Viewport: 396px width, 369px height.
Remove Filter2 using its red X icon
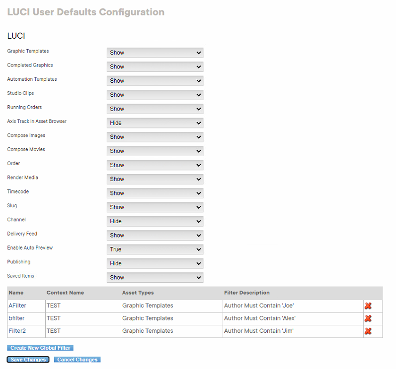click(368, 331)
